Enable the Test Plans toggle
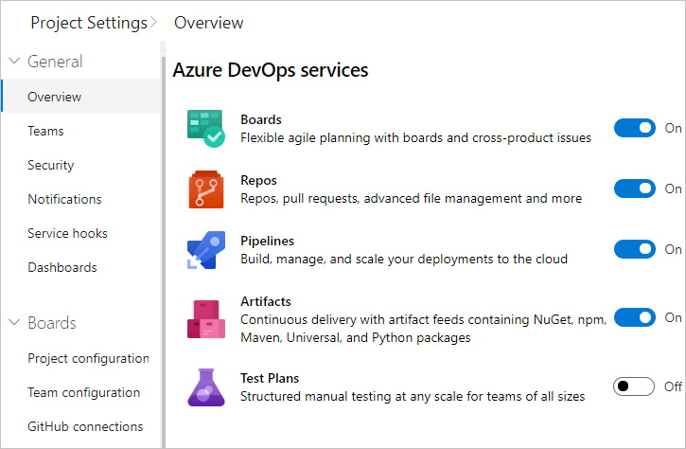The height and width of the screenshot is (449, 686). point(634,386)
